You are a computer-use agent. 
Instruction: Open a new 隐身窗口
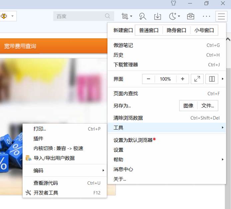(176, 30)
